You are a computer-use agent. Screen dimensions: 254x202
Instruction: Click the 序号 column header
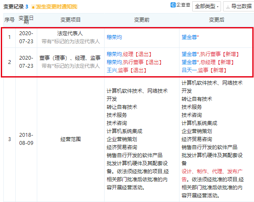9,20
